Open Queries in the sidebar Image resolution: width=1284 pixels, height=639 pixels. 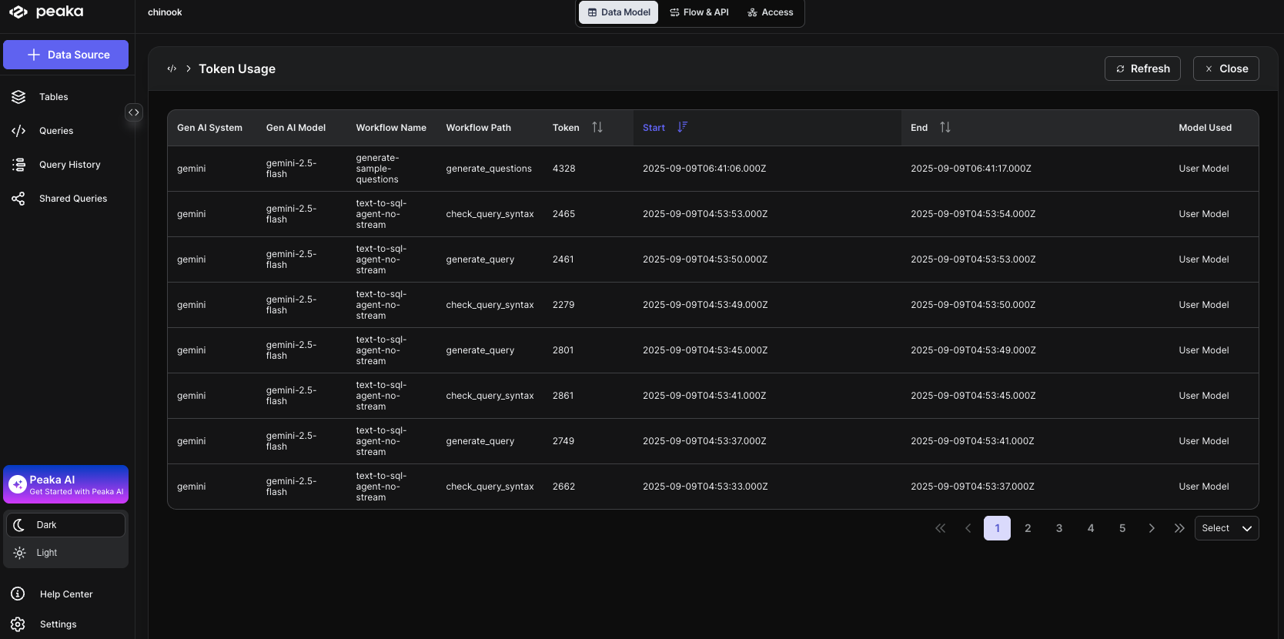[56, 131]
